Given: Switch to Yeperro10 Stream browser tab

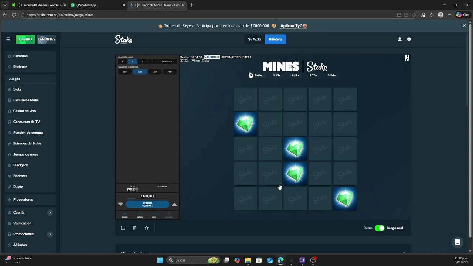Looking at the screenshot, I should [40, 5].
